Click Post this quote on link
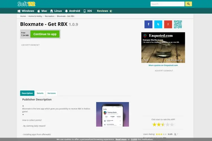 coord(174,60)
